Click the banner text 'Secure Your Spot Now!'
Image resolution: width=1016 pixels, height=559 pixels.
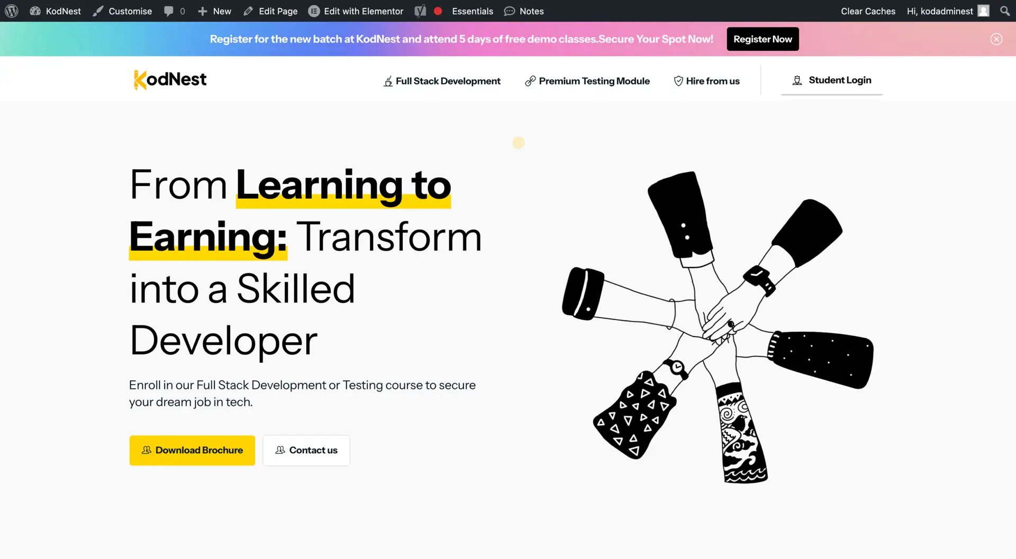coord(656,39)
